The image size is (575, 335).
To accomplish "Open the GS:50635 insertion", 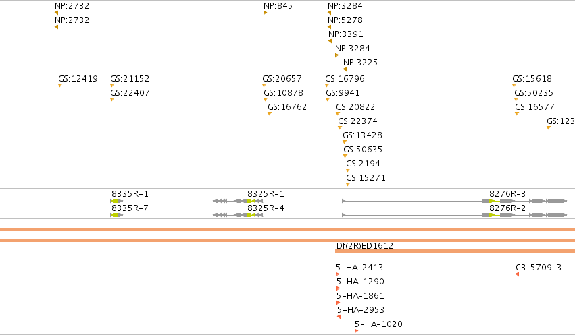I will 345,156.
